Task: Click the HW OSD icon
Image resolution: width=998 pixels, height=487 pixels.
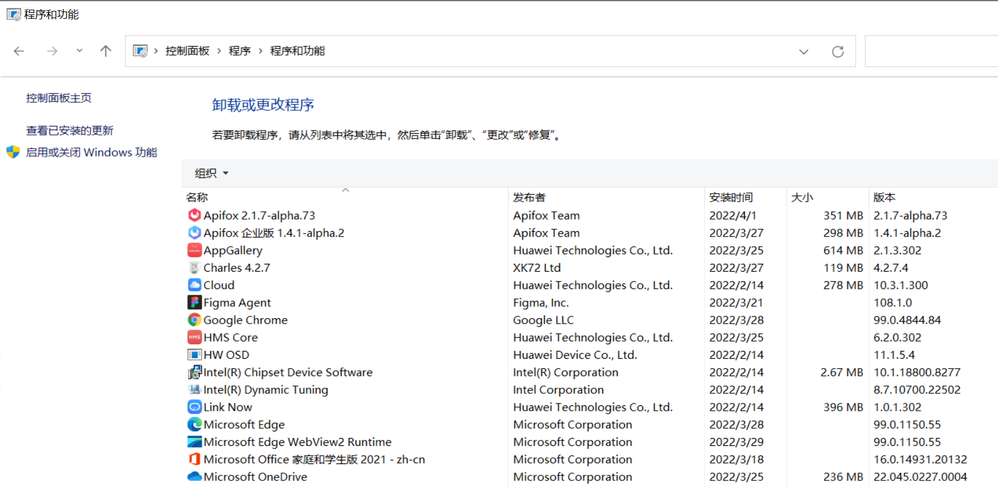Action: (194, 355)
